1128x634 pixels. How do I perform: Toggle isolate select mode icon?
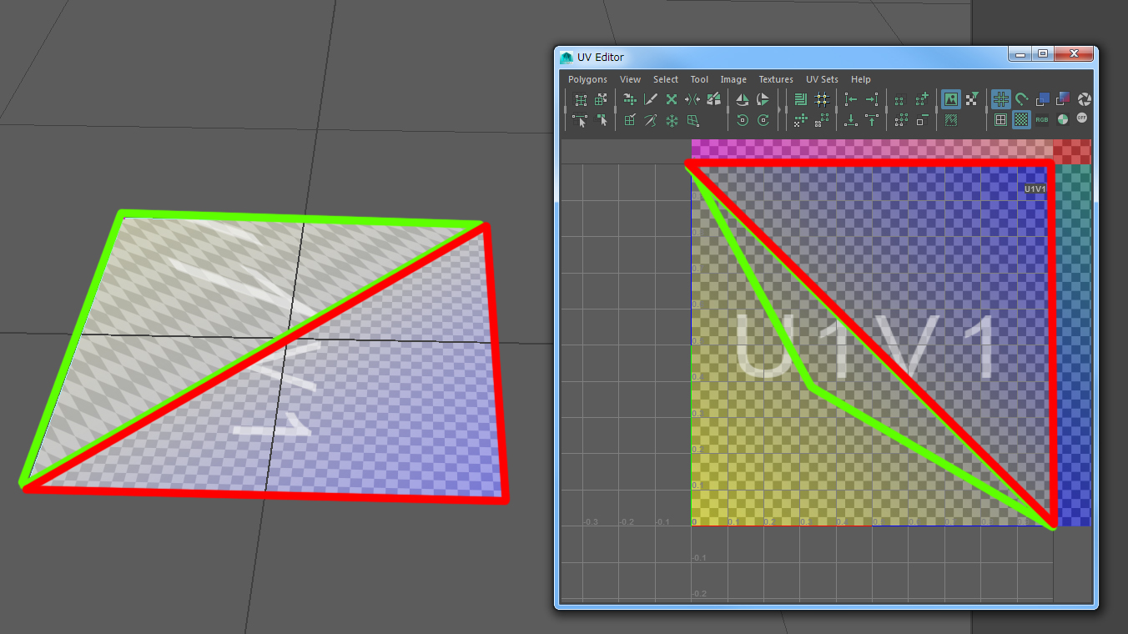tap(901, 99)
